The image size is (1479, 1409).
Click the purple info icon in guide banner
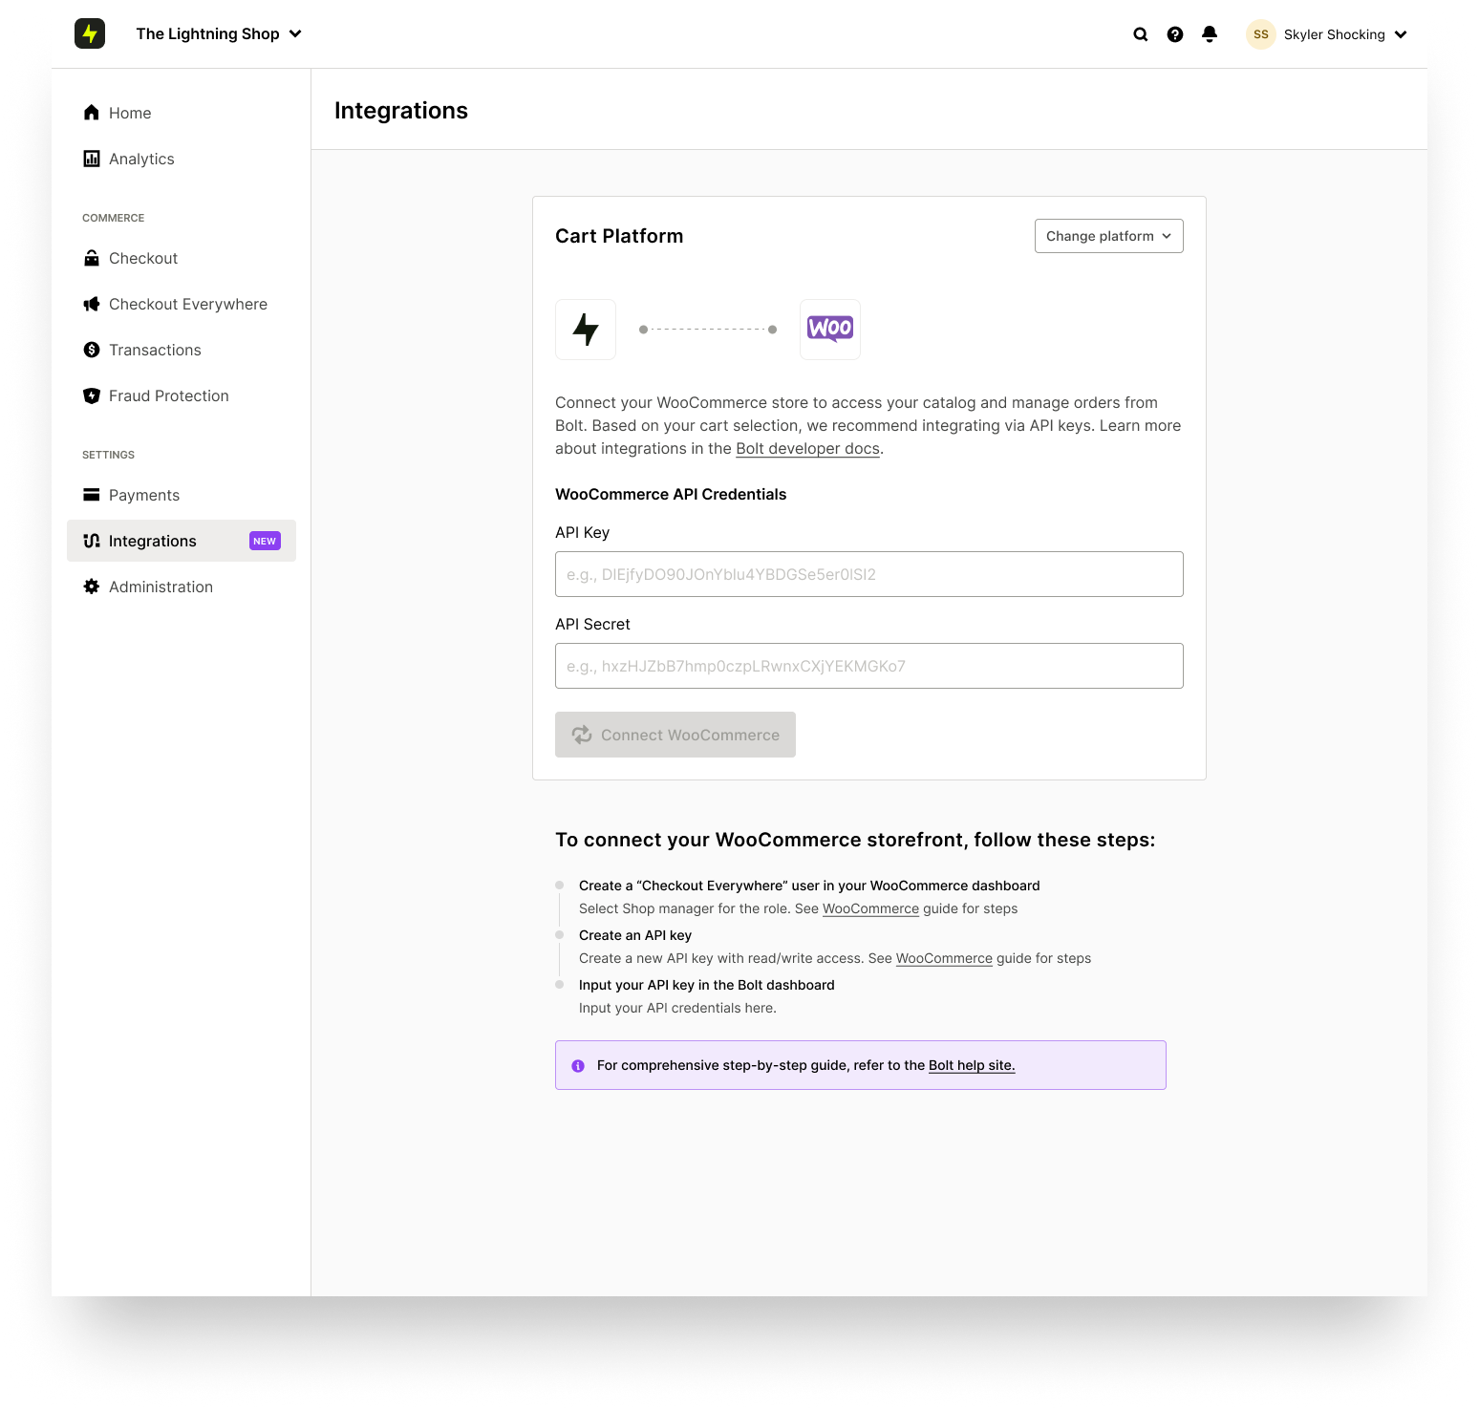click(578, 1066)
